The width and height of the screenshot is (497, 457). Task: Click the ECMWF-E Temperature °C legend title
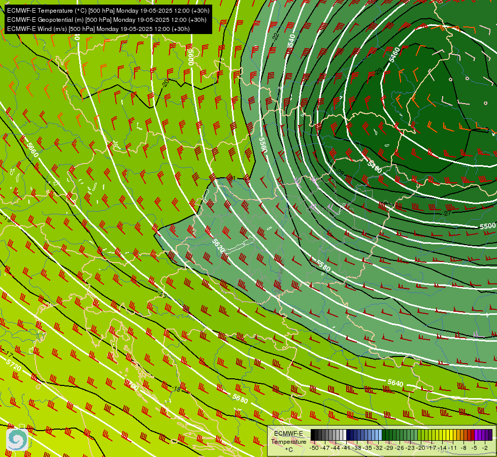click(x=288, y=441)
